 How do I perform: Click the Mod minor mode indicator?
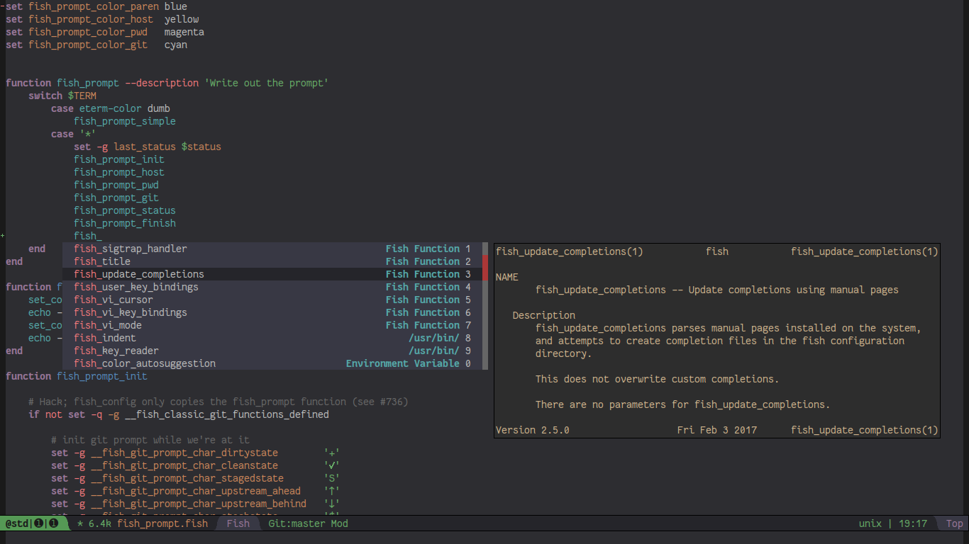[340, 523]
